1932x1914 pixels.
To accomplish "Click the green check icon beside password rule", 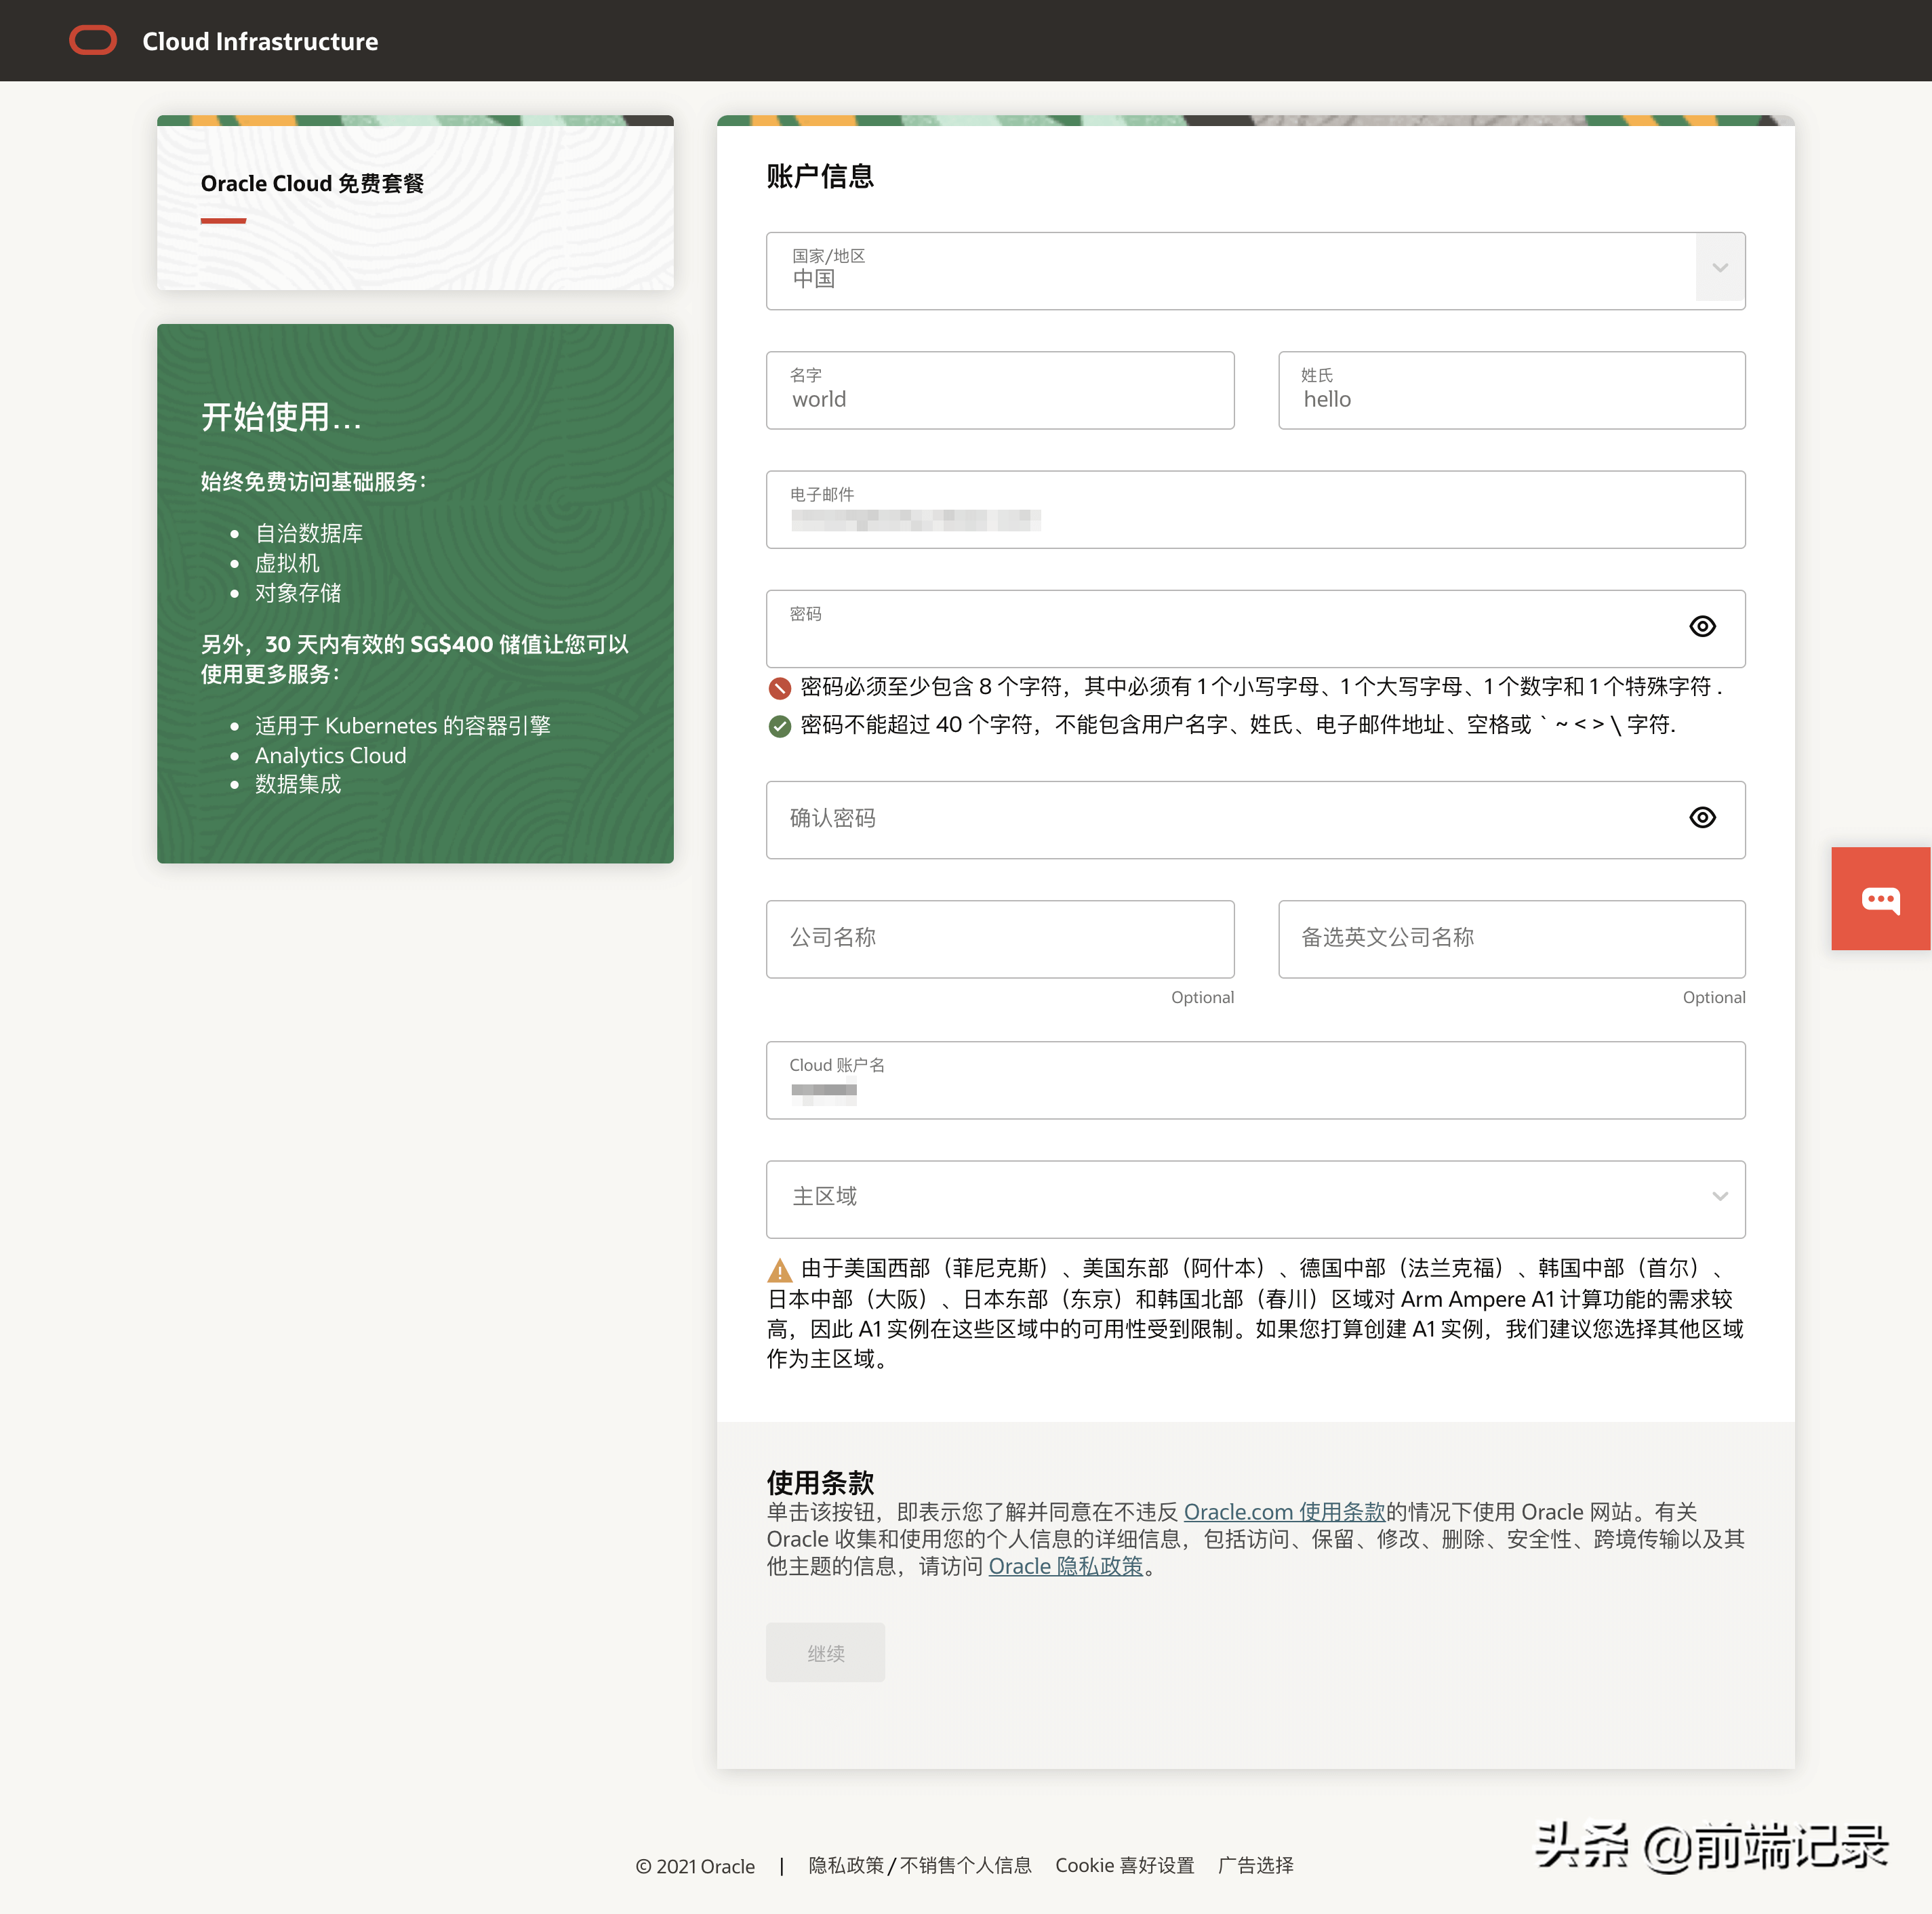I will click(x=779, y=726).
